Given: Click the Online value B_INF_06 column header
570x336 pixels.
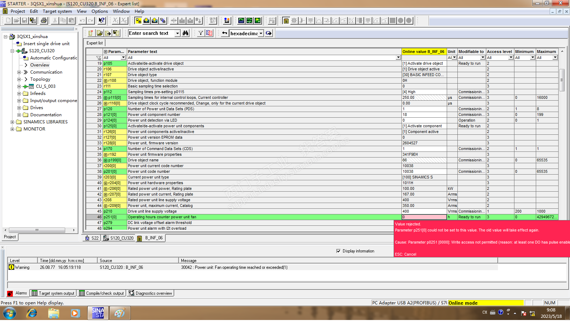Looking at the screenshot, I should 424,52.
